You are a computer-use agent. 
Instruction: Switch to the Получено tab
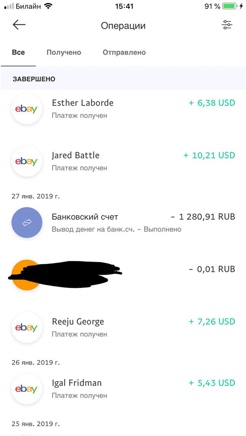point(64,52)
